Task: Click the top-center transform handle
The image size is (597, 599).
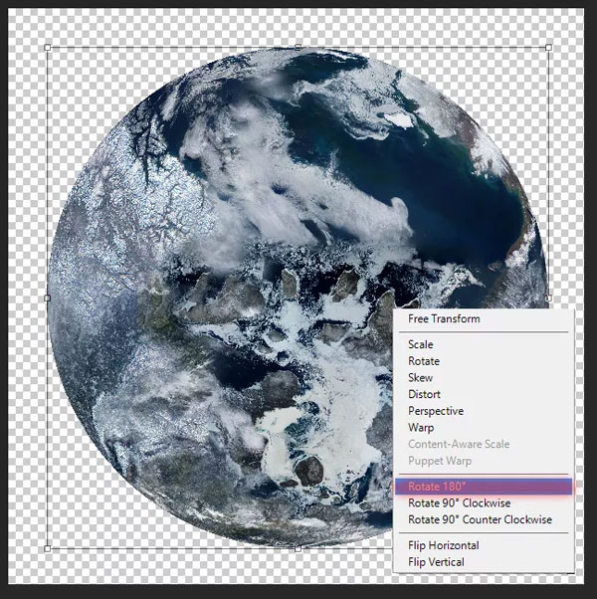Action: pyautogui.click(x=298, y=47)
